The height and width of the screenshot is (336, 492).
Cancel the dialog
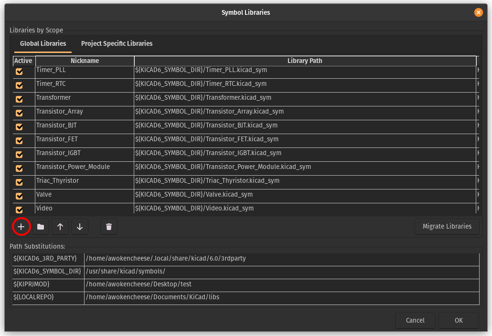tap(415, 320)
